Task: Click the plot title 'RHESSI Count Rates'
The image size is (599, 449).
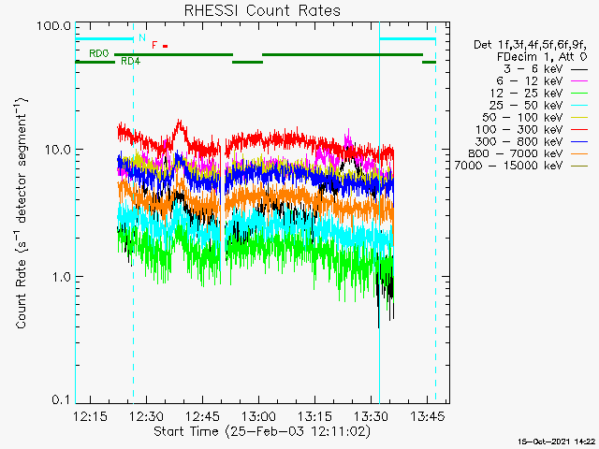Action: click(262, 10)
